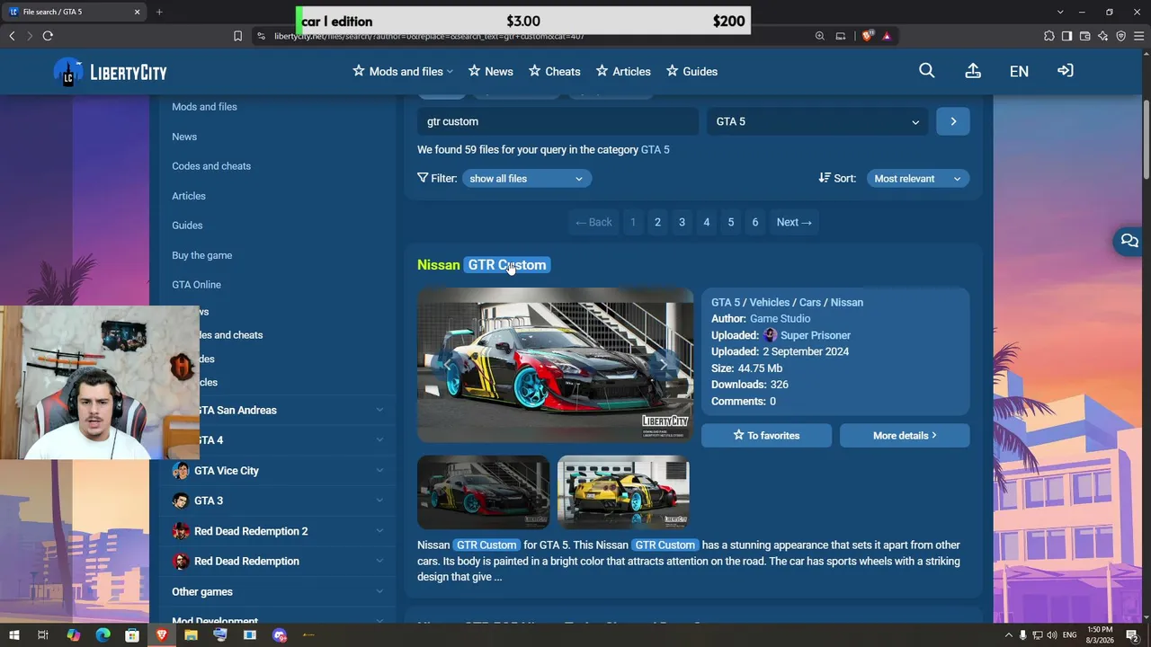Click Buy the game sidebar link
The height and width of the screenshot is (647, 1151).
(202, 255)
